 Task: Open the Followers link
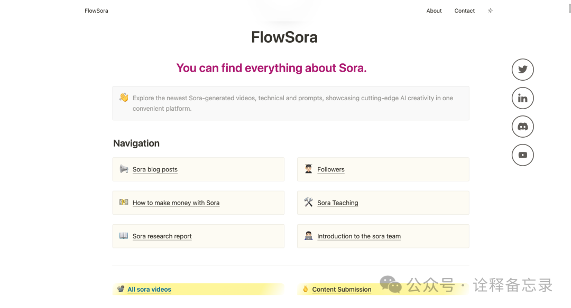tap(331, 169)
